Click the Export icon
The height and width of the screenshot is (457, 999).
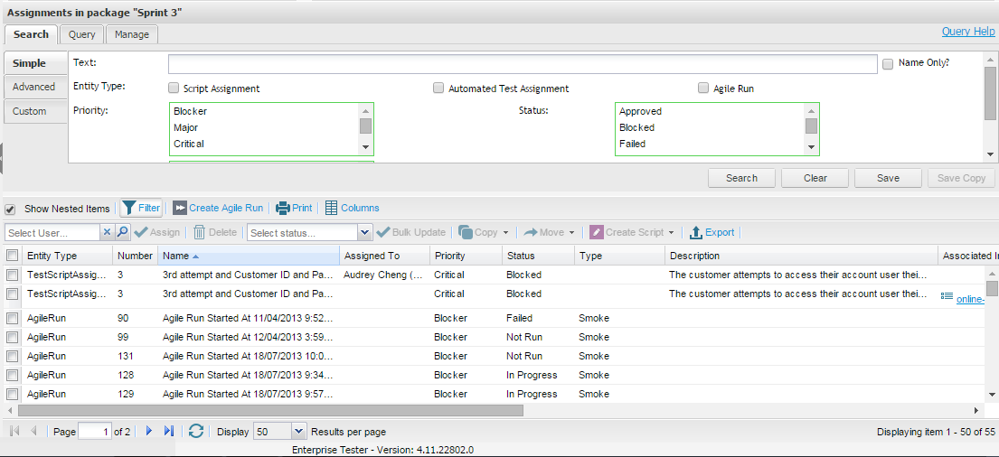(696, 232)
